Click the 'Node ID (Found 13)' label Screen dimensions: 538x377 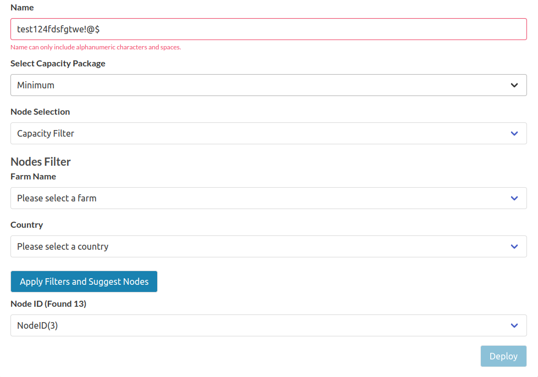pyautogui.click(x=49, y=303)
